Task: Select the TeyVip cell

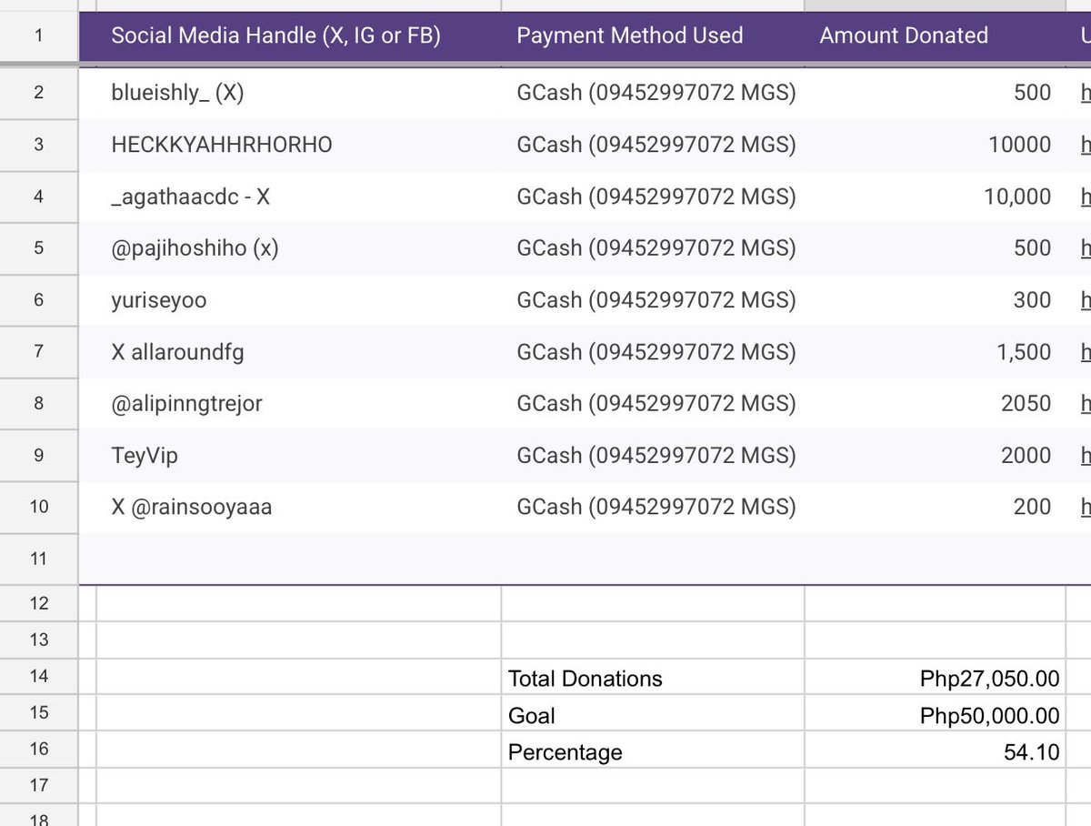Action: point(298,455)
